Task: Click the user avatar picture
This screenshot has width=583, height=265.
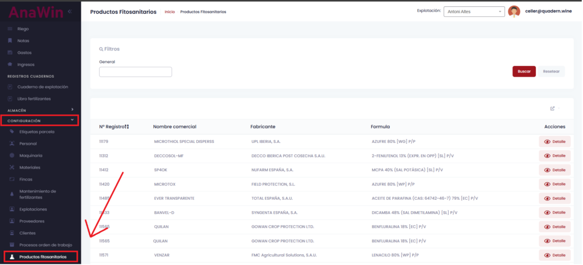Action: point(514,11)
